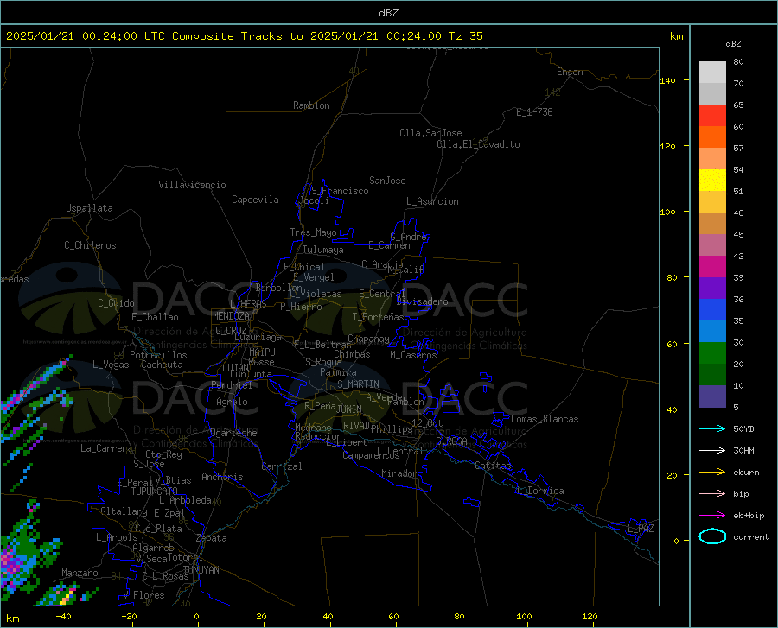
Task: Click the eb+bip magenta arrow legend icon
Action: 712,516
